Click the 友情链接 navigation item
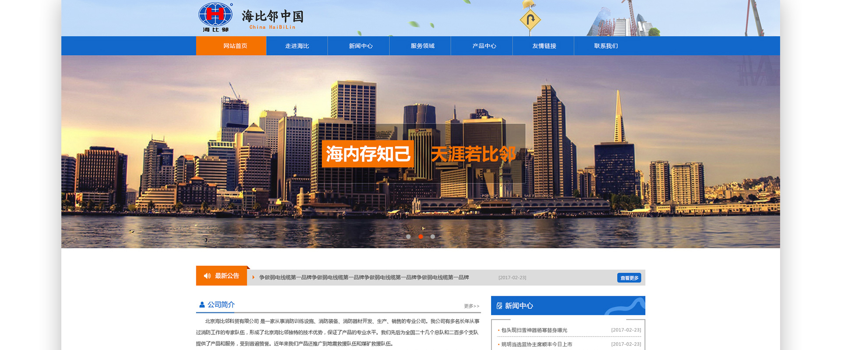Viewport: 841px width, 350px height. click(x=544, y=46)
